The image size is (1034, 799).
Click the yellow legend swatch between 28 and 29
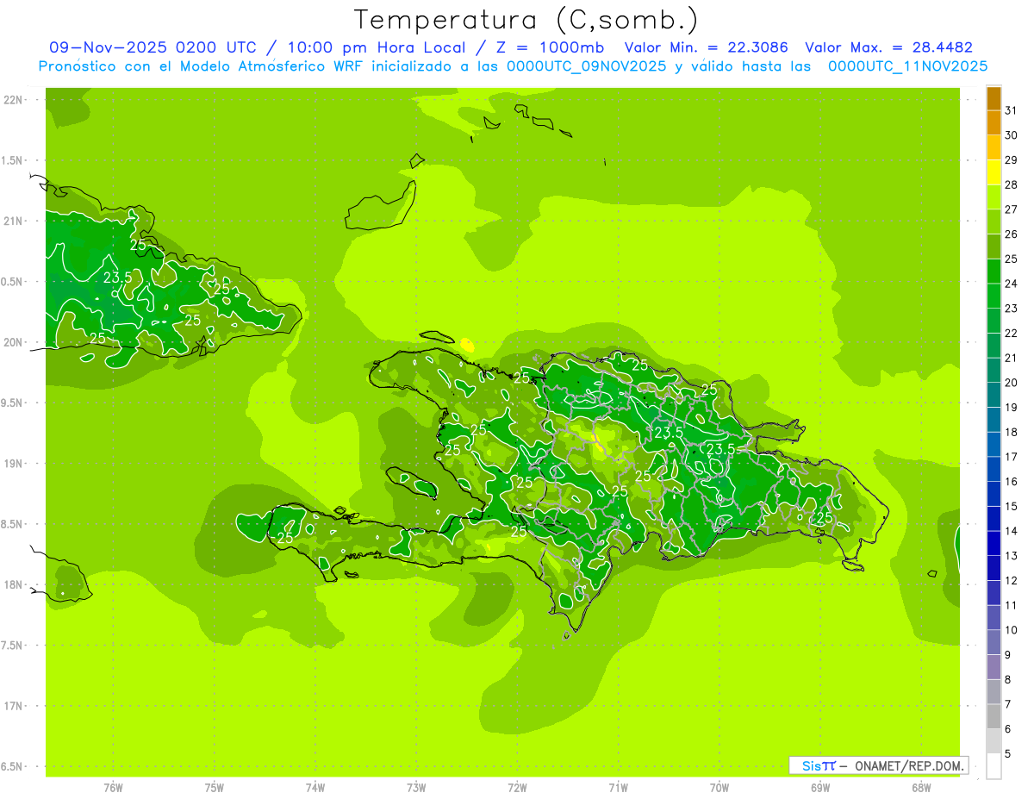[994, 172]
